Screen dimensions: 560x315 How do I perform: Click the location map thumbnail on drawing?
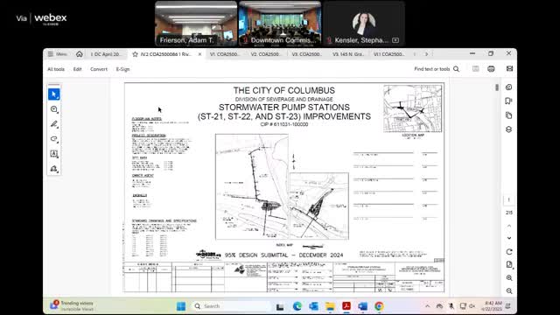[x=412, y=108]
